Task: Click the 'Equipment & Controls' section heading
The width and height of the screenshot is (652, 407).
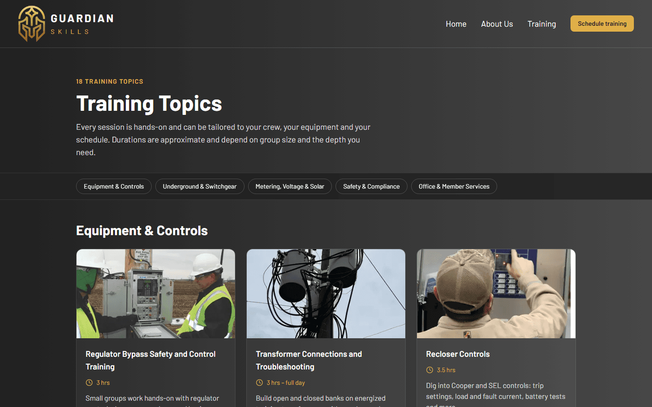Action: coord(142,231)
